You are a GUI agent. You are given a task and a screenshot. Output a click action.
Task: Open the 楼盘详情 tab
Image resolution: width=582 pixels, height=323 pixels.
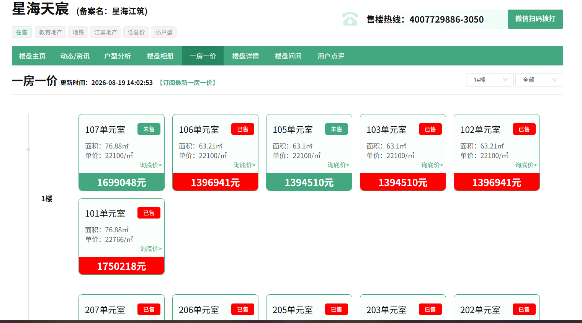(x=245, y=56)
